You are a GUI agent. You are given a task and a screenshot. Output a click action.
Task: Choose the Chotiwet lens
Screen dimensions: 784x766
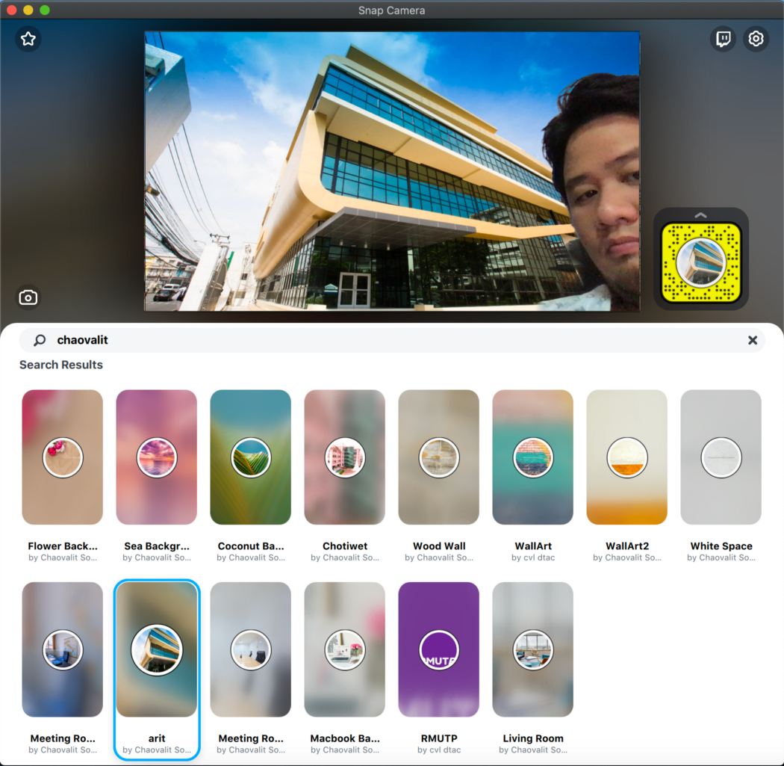point(344,457)
